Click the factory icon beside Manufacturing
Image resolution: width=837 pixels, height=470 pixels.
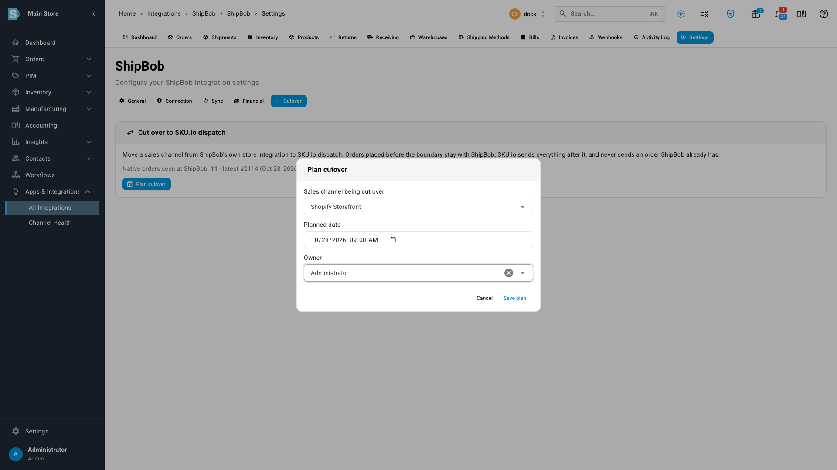(x=16, y=109)
